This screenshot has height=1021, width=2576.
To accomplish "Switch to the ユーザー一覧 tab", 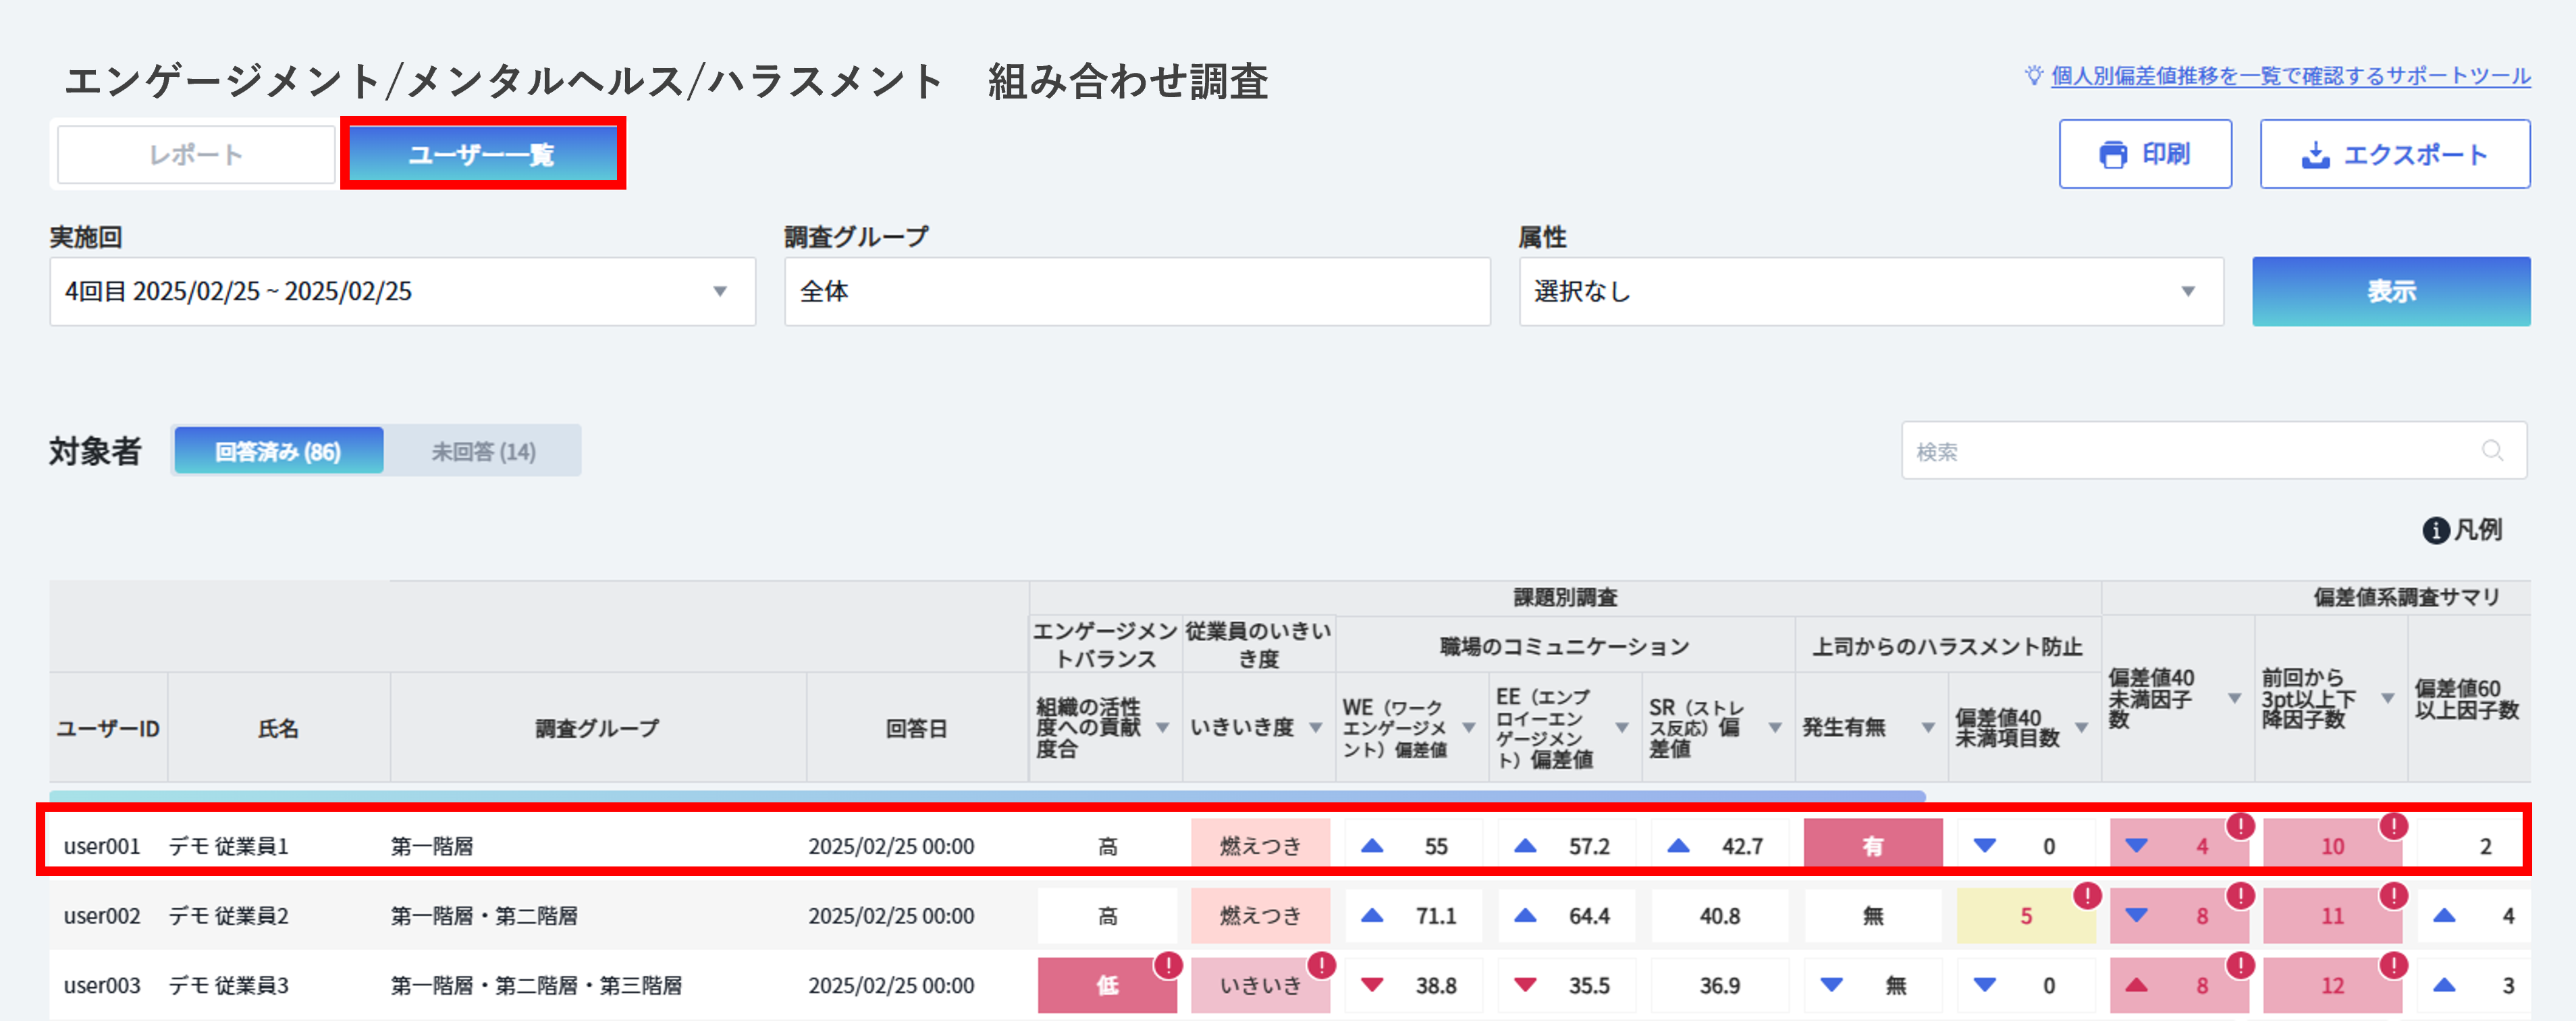I will point(482,155).
